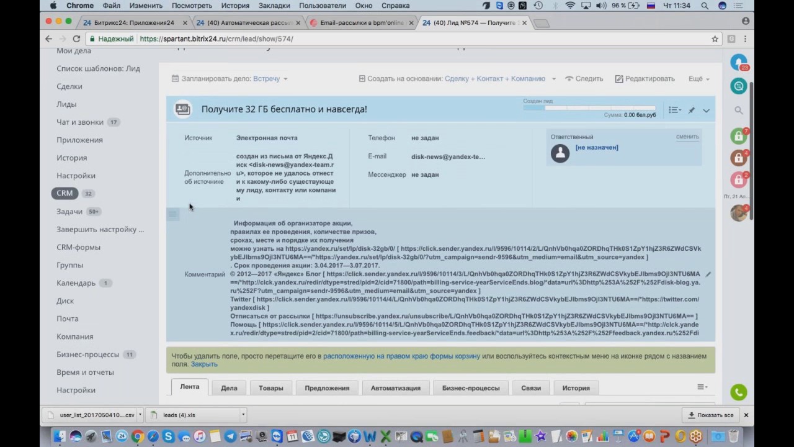Open notifications bell in right panel
This screenshot has height=447, width=794.
coord(738,63)
